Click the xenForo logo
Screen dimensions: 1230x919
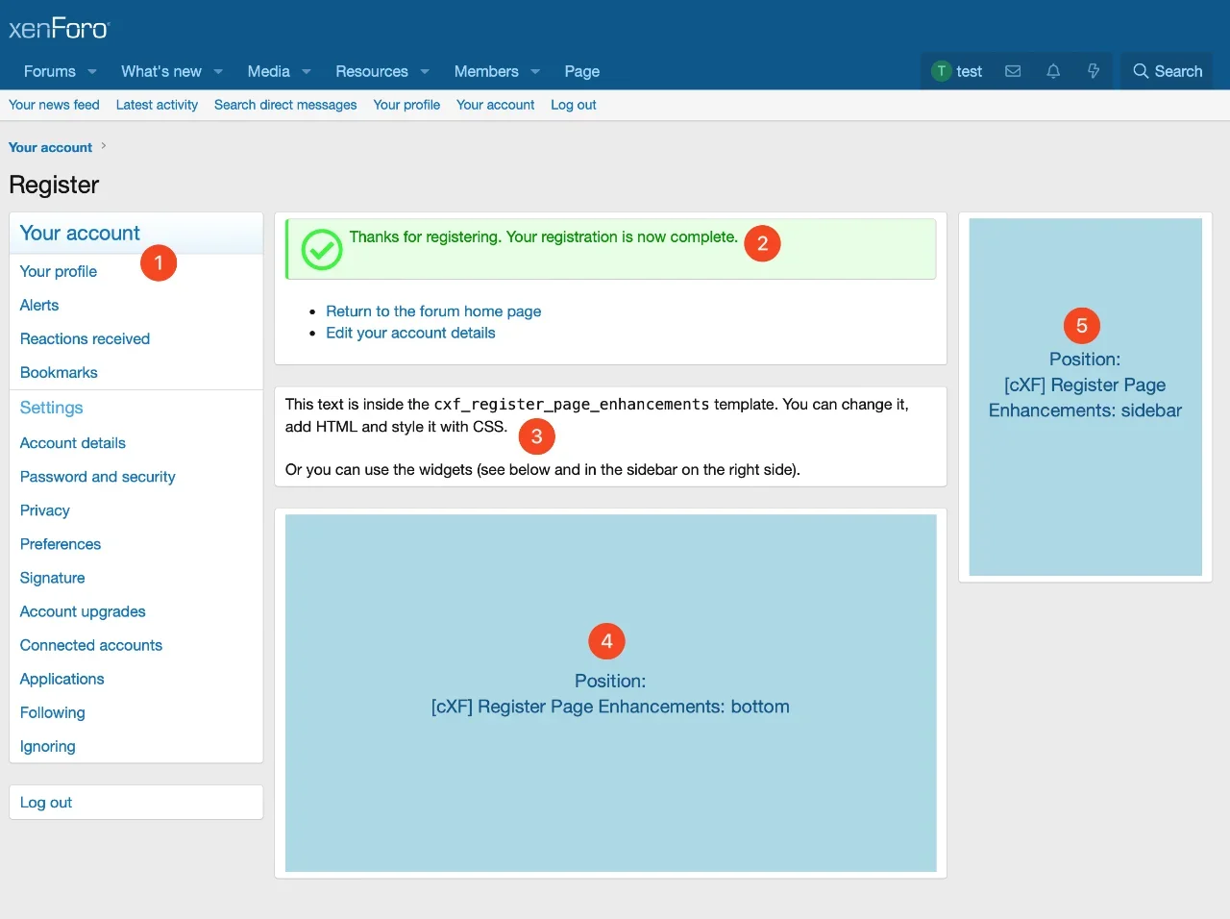point(60,28)
